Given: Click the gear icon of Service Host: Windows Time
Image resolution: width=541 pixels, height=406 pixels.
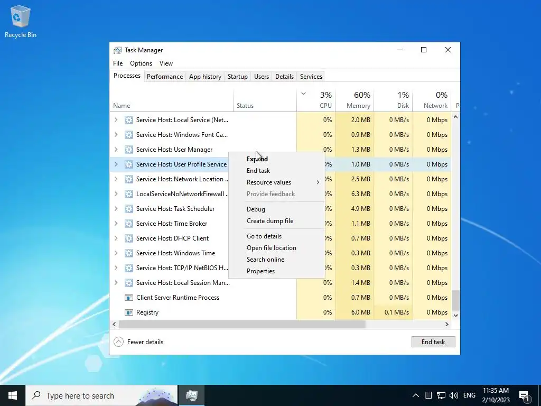Looking at the screenshot, I should [x=129, y=253].
